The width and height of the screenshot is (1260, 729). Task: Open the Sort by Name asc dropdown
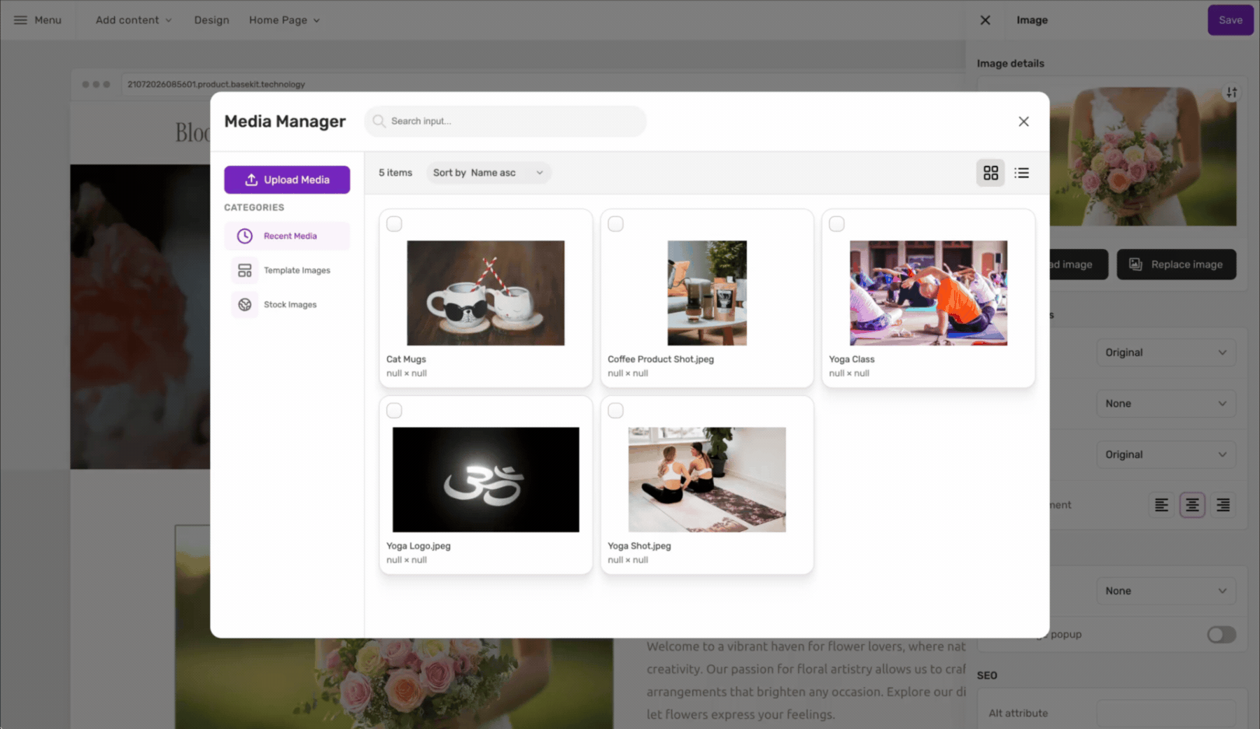(x=489, y=173)
